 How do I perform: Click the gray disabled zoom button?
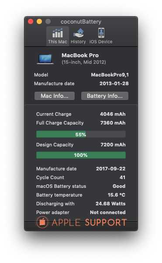coord(48,21)
